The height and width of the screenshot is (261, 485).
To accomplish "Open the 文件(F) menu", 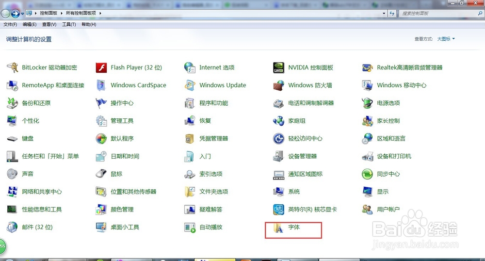I will 10,24.
